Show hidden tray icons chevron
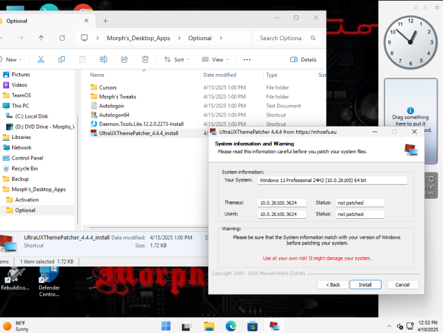Image resolution: width=443 pixels, height=333 pixels. [x=389, y=326]
